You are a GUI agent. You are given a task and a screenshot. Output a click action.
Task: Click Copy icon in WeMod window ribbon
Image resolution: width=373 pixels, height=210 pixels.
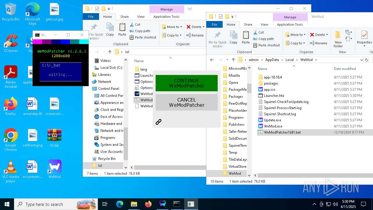pyautogui.click(x=233, y=37)
